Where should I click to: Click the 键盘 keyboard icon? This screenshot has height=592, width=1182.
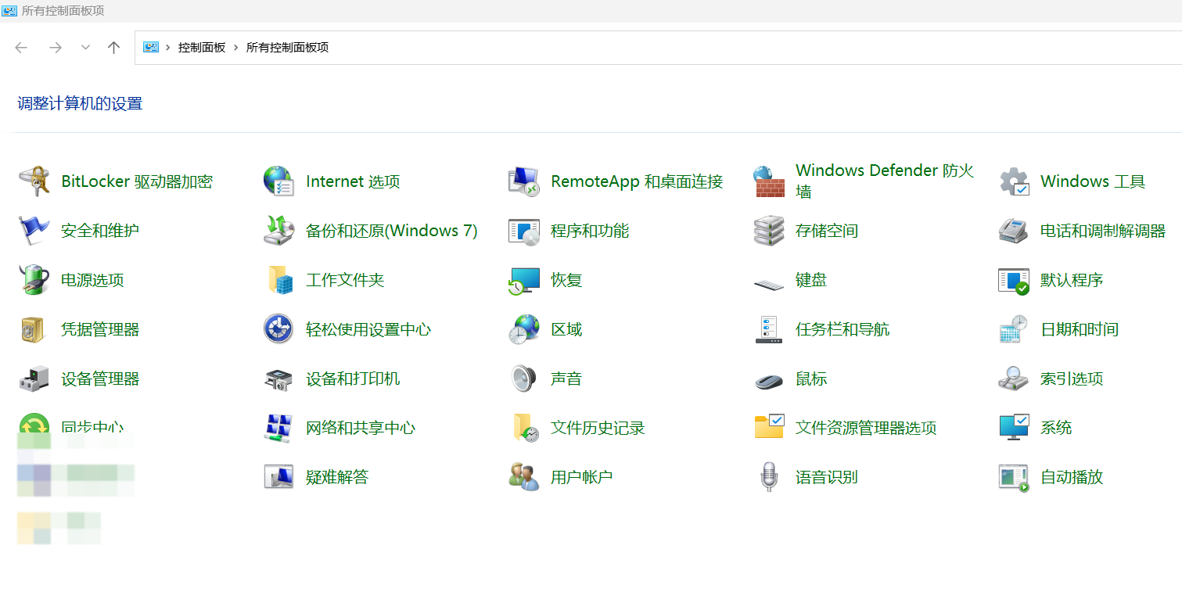click(x=768, y=283)
